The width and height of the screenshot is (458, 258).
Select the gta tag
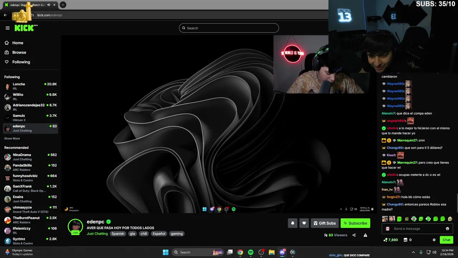point(132,234)
